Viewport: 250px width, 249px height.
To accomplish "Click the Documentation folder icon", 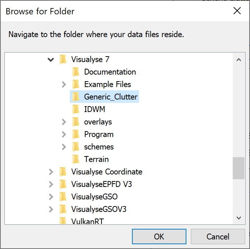I will 76,72.
